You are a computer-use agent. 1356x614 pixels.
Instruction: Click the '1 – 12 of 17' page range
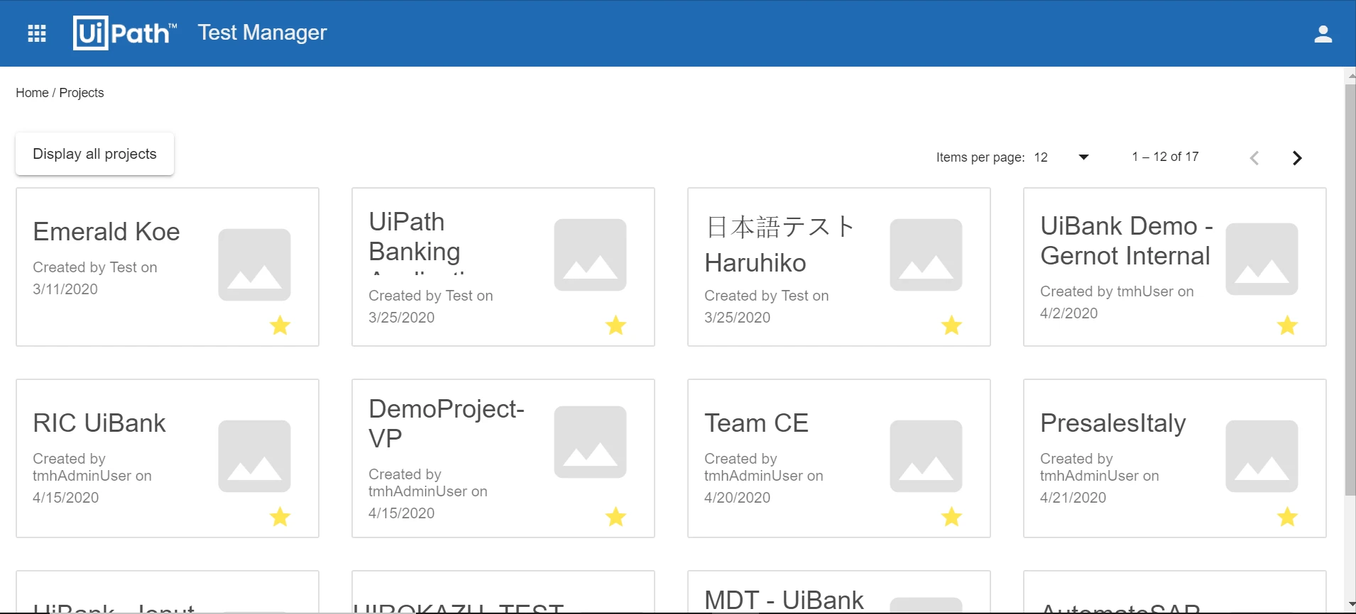pyautogui.click(x=1165, y=157)
